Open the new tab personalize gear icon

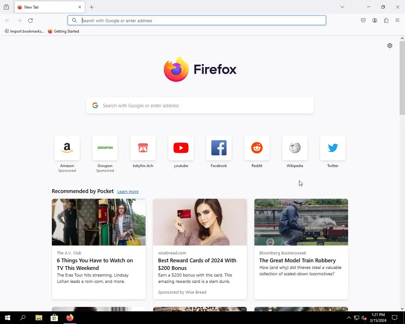pos(390,46)
